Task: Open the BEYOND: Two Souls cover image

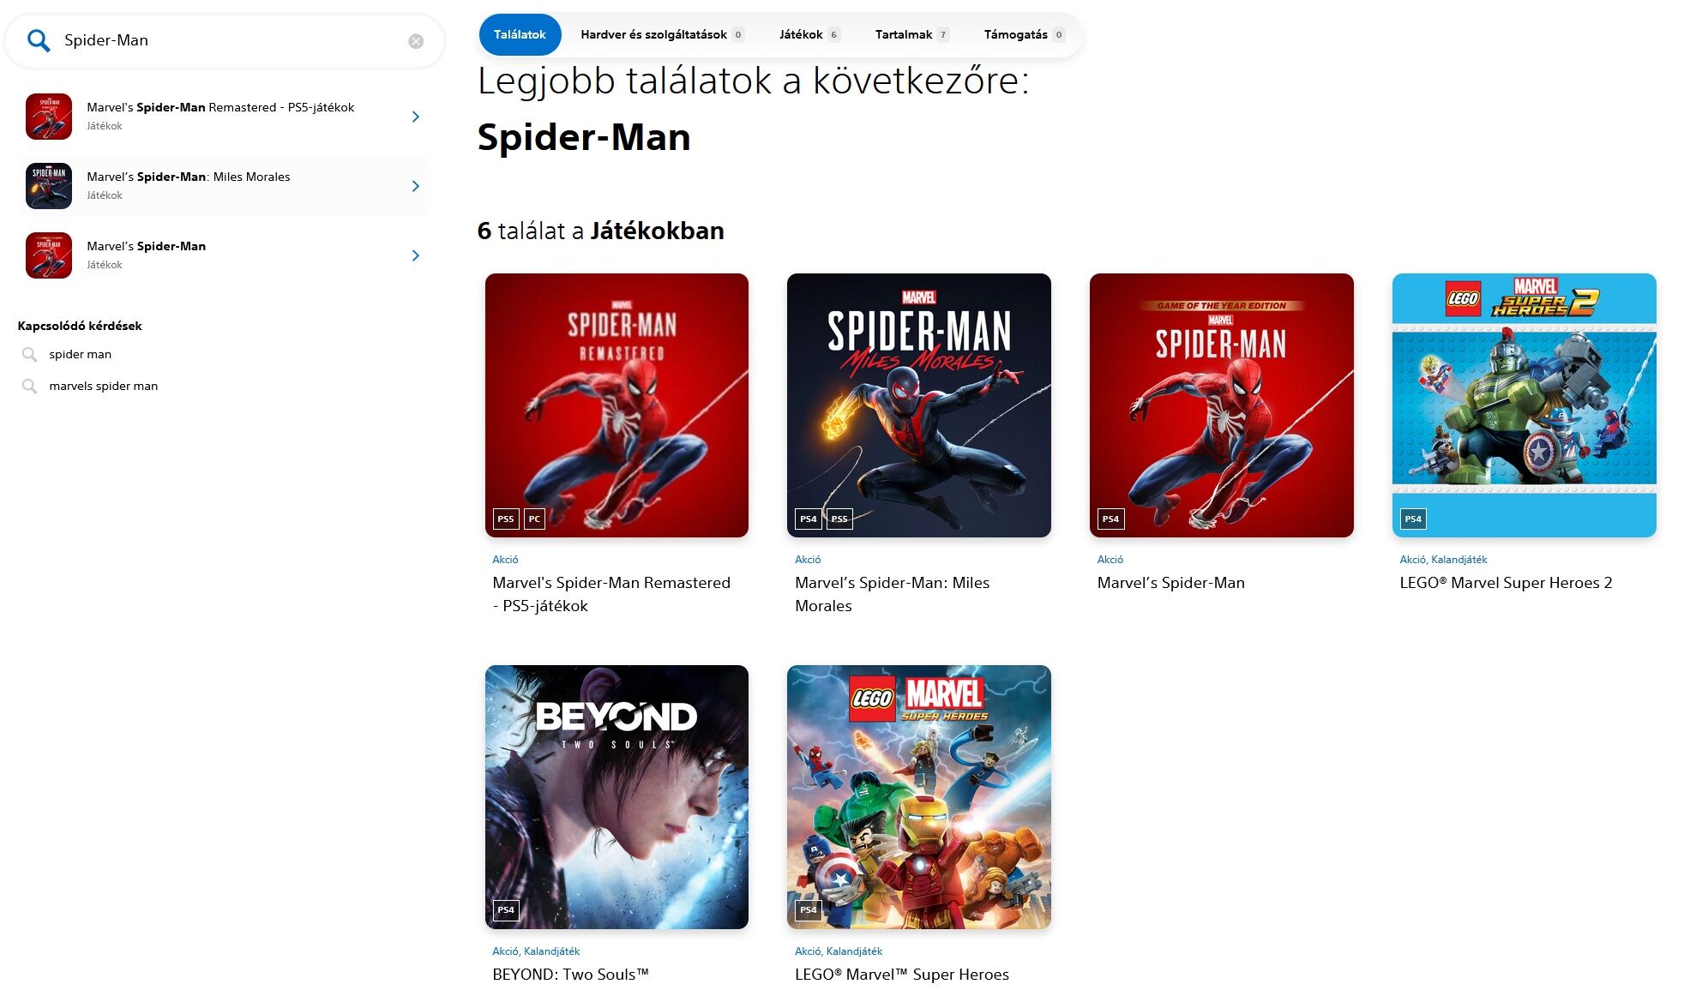Action: click(616, 797)
